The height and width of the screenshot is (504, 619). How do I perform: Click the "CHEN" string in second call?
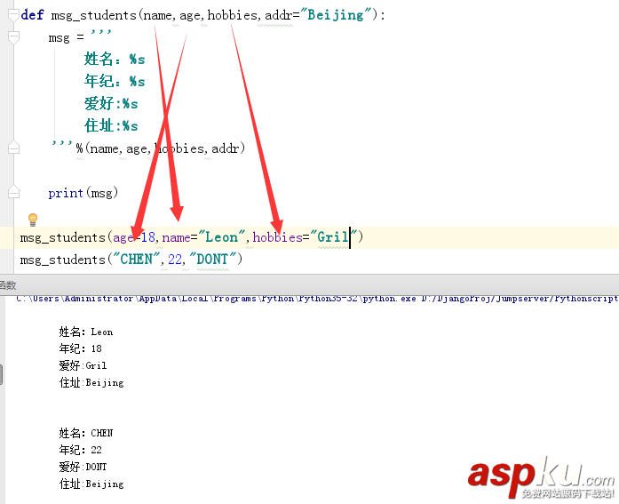(136, 259)
